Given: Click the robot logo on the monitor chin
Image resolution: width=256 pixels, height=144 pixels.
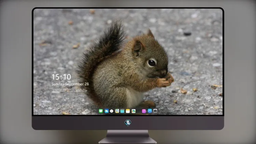Looking at the screenshot, I should coord(128,123).
